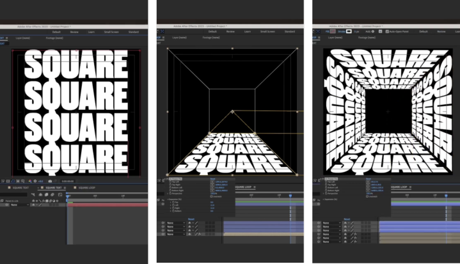460x264 pixels.
Task: Click the current-time indicator in middle timeline
Action: click(x=290, y=196)
